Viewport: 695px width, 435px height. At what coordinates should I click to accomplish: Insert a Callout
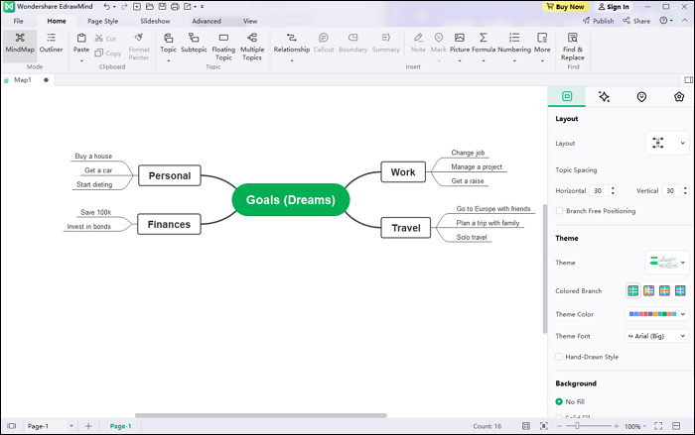pos(324,43)
